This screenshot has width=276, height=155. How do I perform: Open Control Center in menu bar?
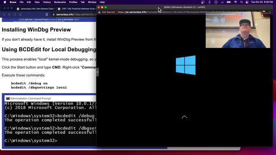coord(247,2)
